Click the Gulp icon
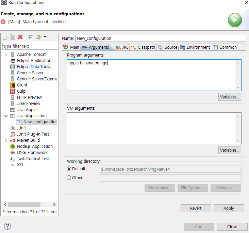 pyautogui.click(x=13, y=91)
